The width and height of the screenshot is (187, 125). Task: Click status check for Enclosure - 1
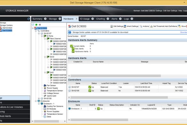98,109
